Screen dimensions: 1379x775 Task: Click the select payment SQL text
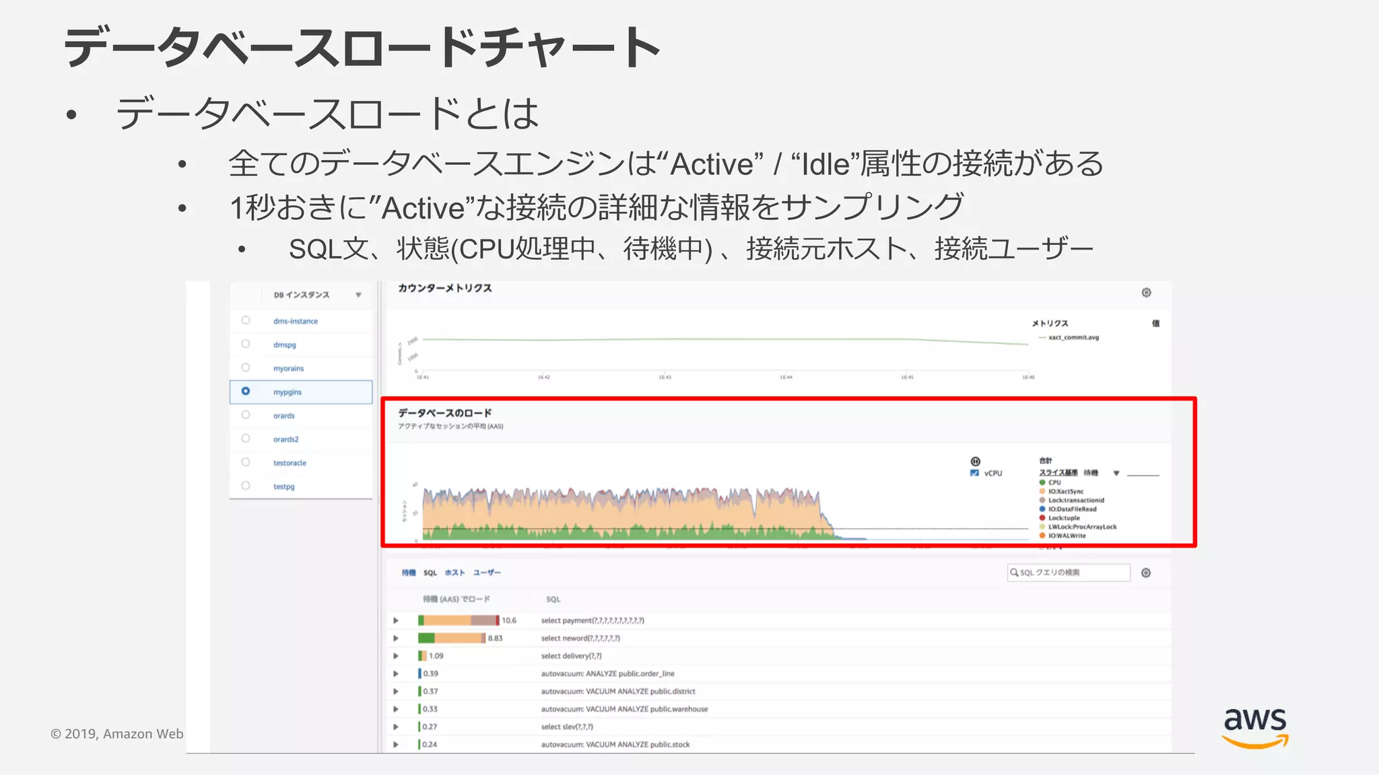pyautogui.click(x=593, y=620)
